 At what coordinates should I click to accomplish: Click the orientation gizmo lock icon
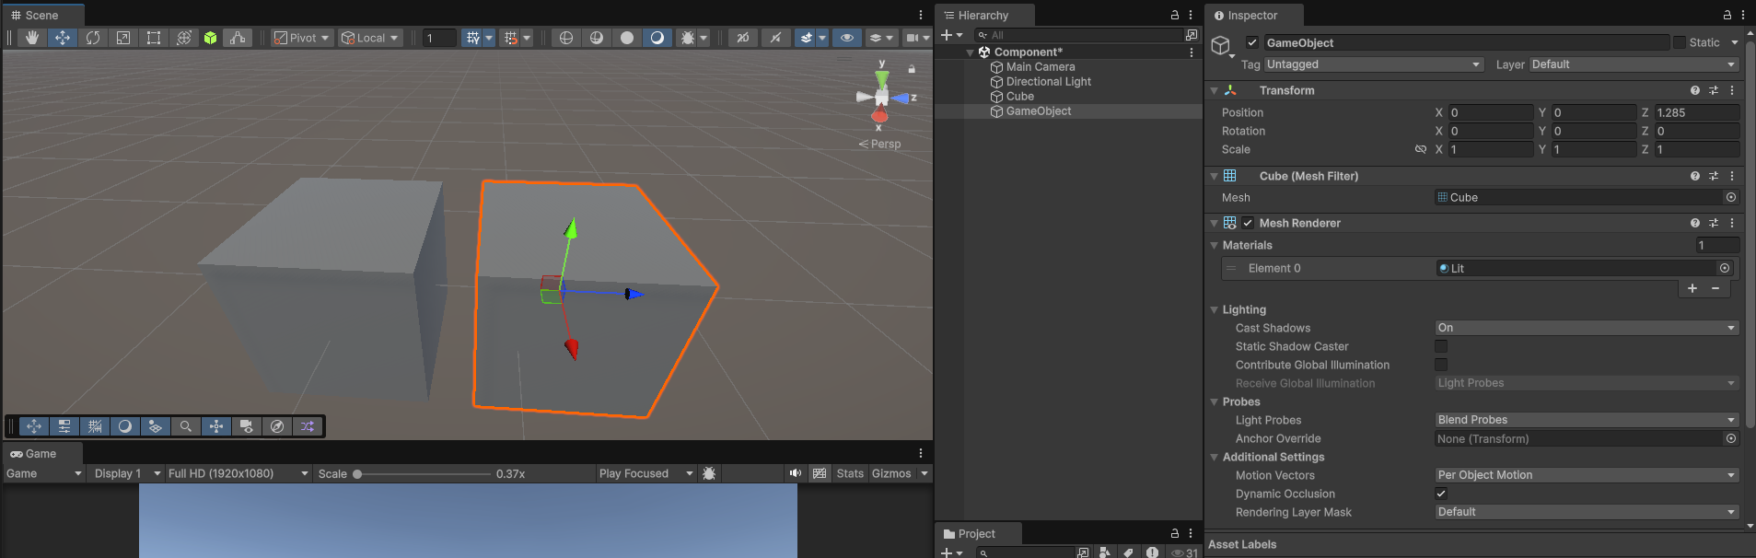click(x=912, y=69)
